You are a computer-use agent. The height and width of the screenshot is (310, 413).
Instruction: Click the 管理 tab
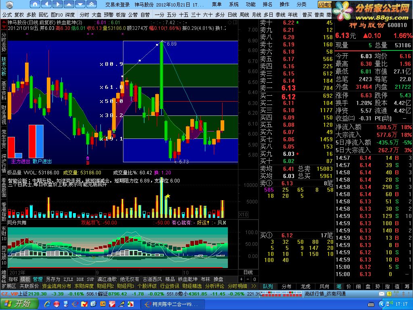pos(38,279)
